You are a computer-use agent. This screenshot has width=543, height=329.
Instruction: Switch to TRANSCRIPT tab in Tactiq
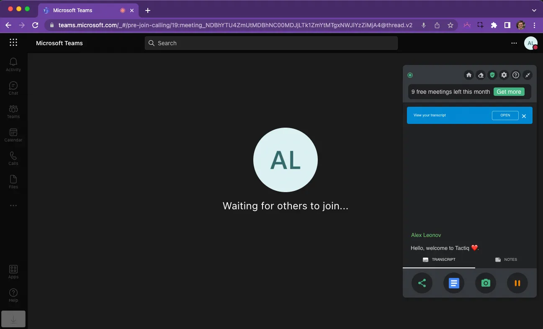439,260
